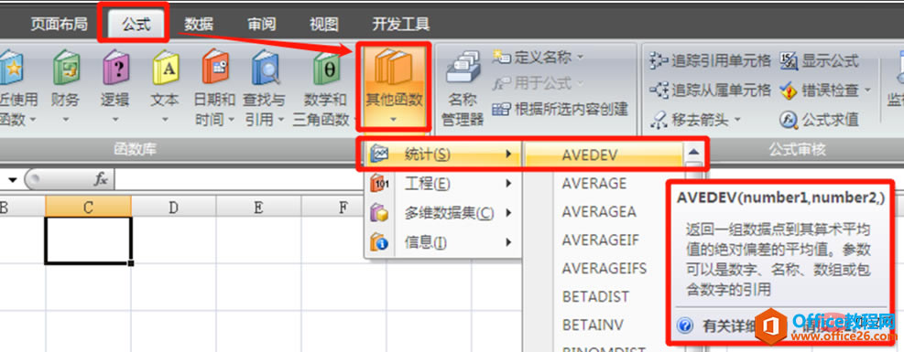Click the 统计 chart icon in menu
This screenshot has height=352, width=904.
coord(380,155)
